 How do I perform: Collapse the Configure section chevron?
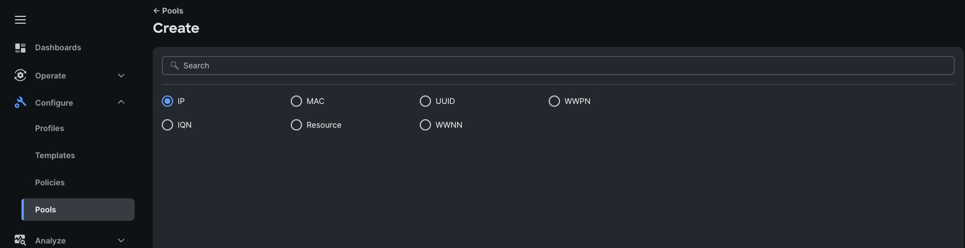pos(121,102)
